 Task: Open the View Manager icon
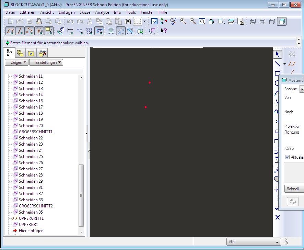[x=241, y=21]
